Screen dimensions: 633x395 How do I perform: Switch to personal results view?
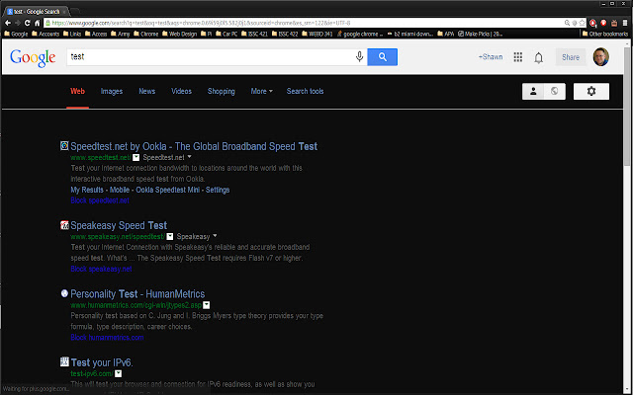[x=533, y=92]
